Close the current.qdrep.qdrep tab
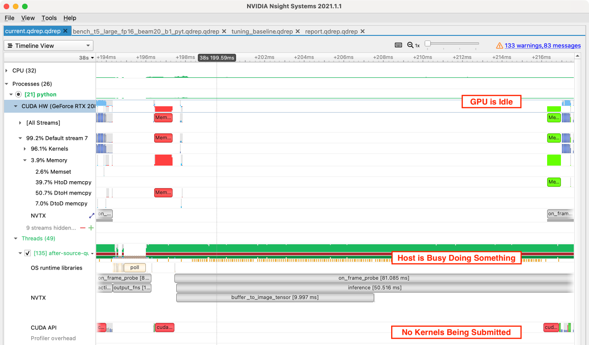This screenshot has width=589, height=345. click(x=65, y=31)
